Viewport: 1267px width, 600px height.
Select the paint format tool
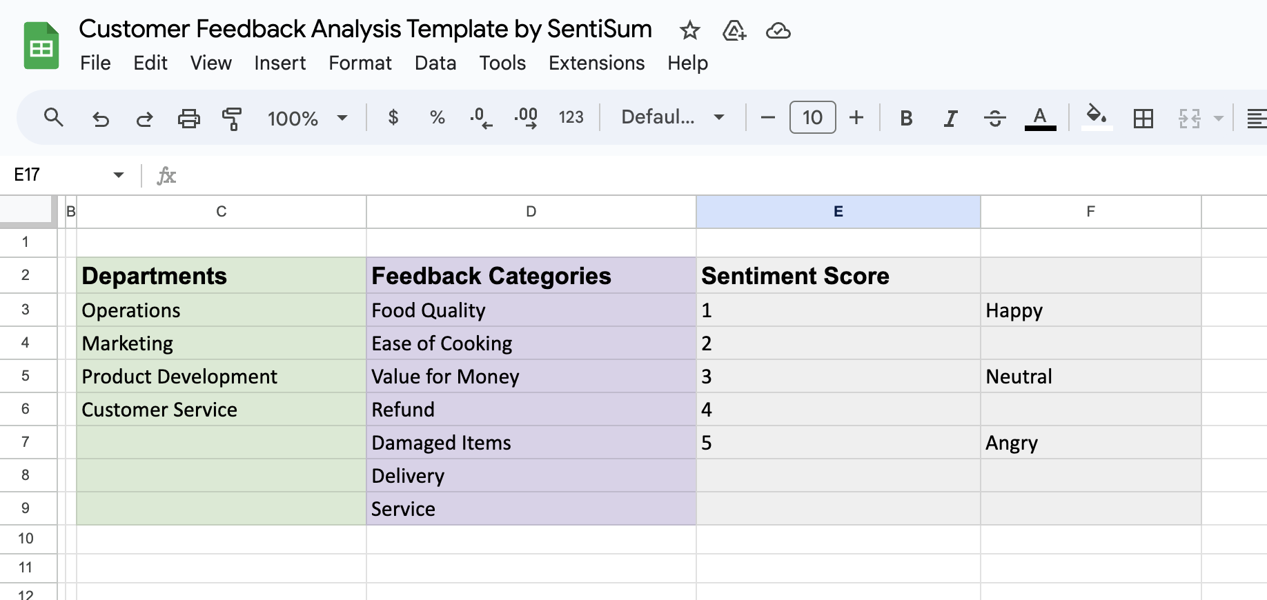(232, 119)
